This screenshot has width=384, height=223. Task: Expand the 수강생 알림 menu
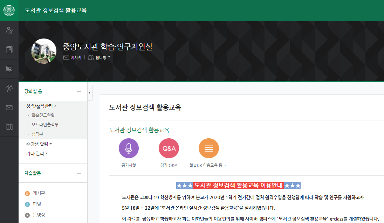tap(39, 144)
